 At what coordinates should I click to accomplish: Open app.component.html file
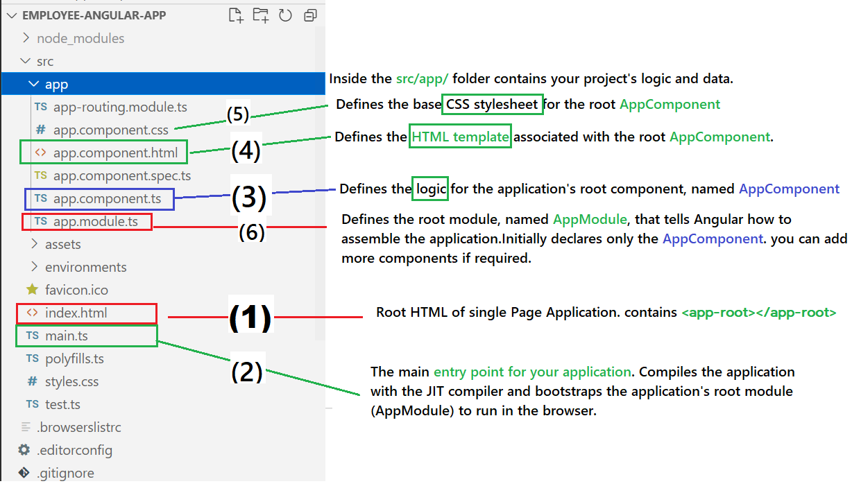pos(115,153)
